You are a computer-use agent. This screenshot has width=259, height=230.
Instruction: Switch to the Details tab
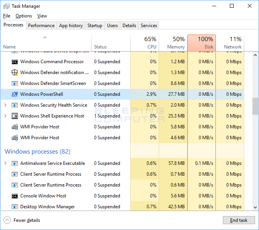pyautogui.click(x=129, y=26)
